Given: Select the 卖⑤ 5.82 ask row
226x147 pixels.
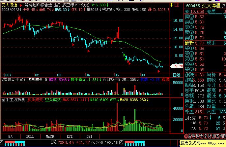Looking at the screenshot, I should point(205,17).
